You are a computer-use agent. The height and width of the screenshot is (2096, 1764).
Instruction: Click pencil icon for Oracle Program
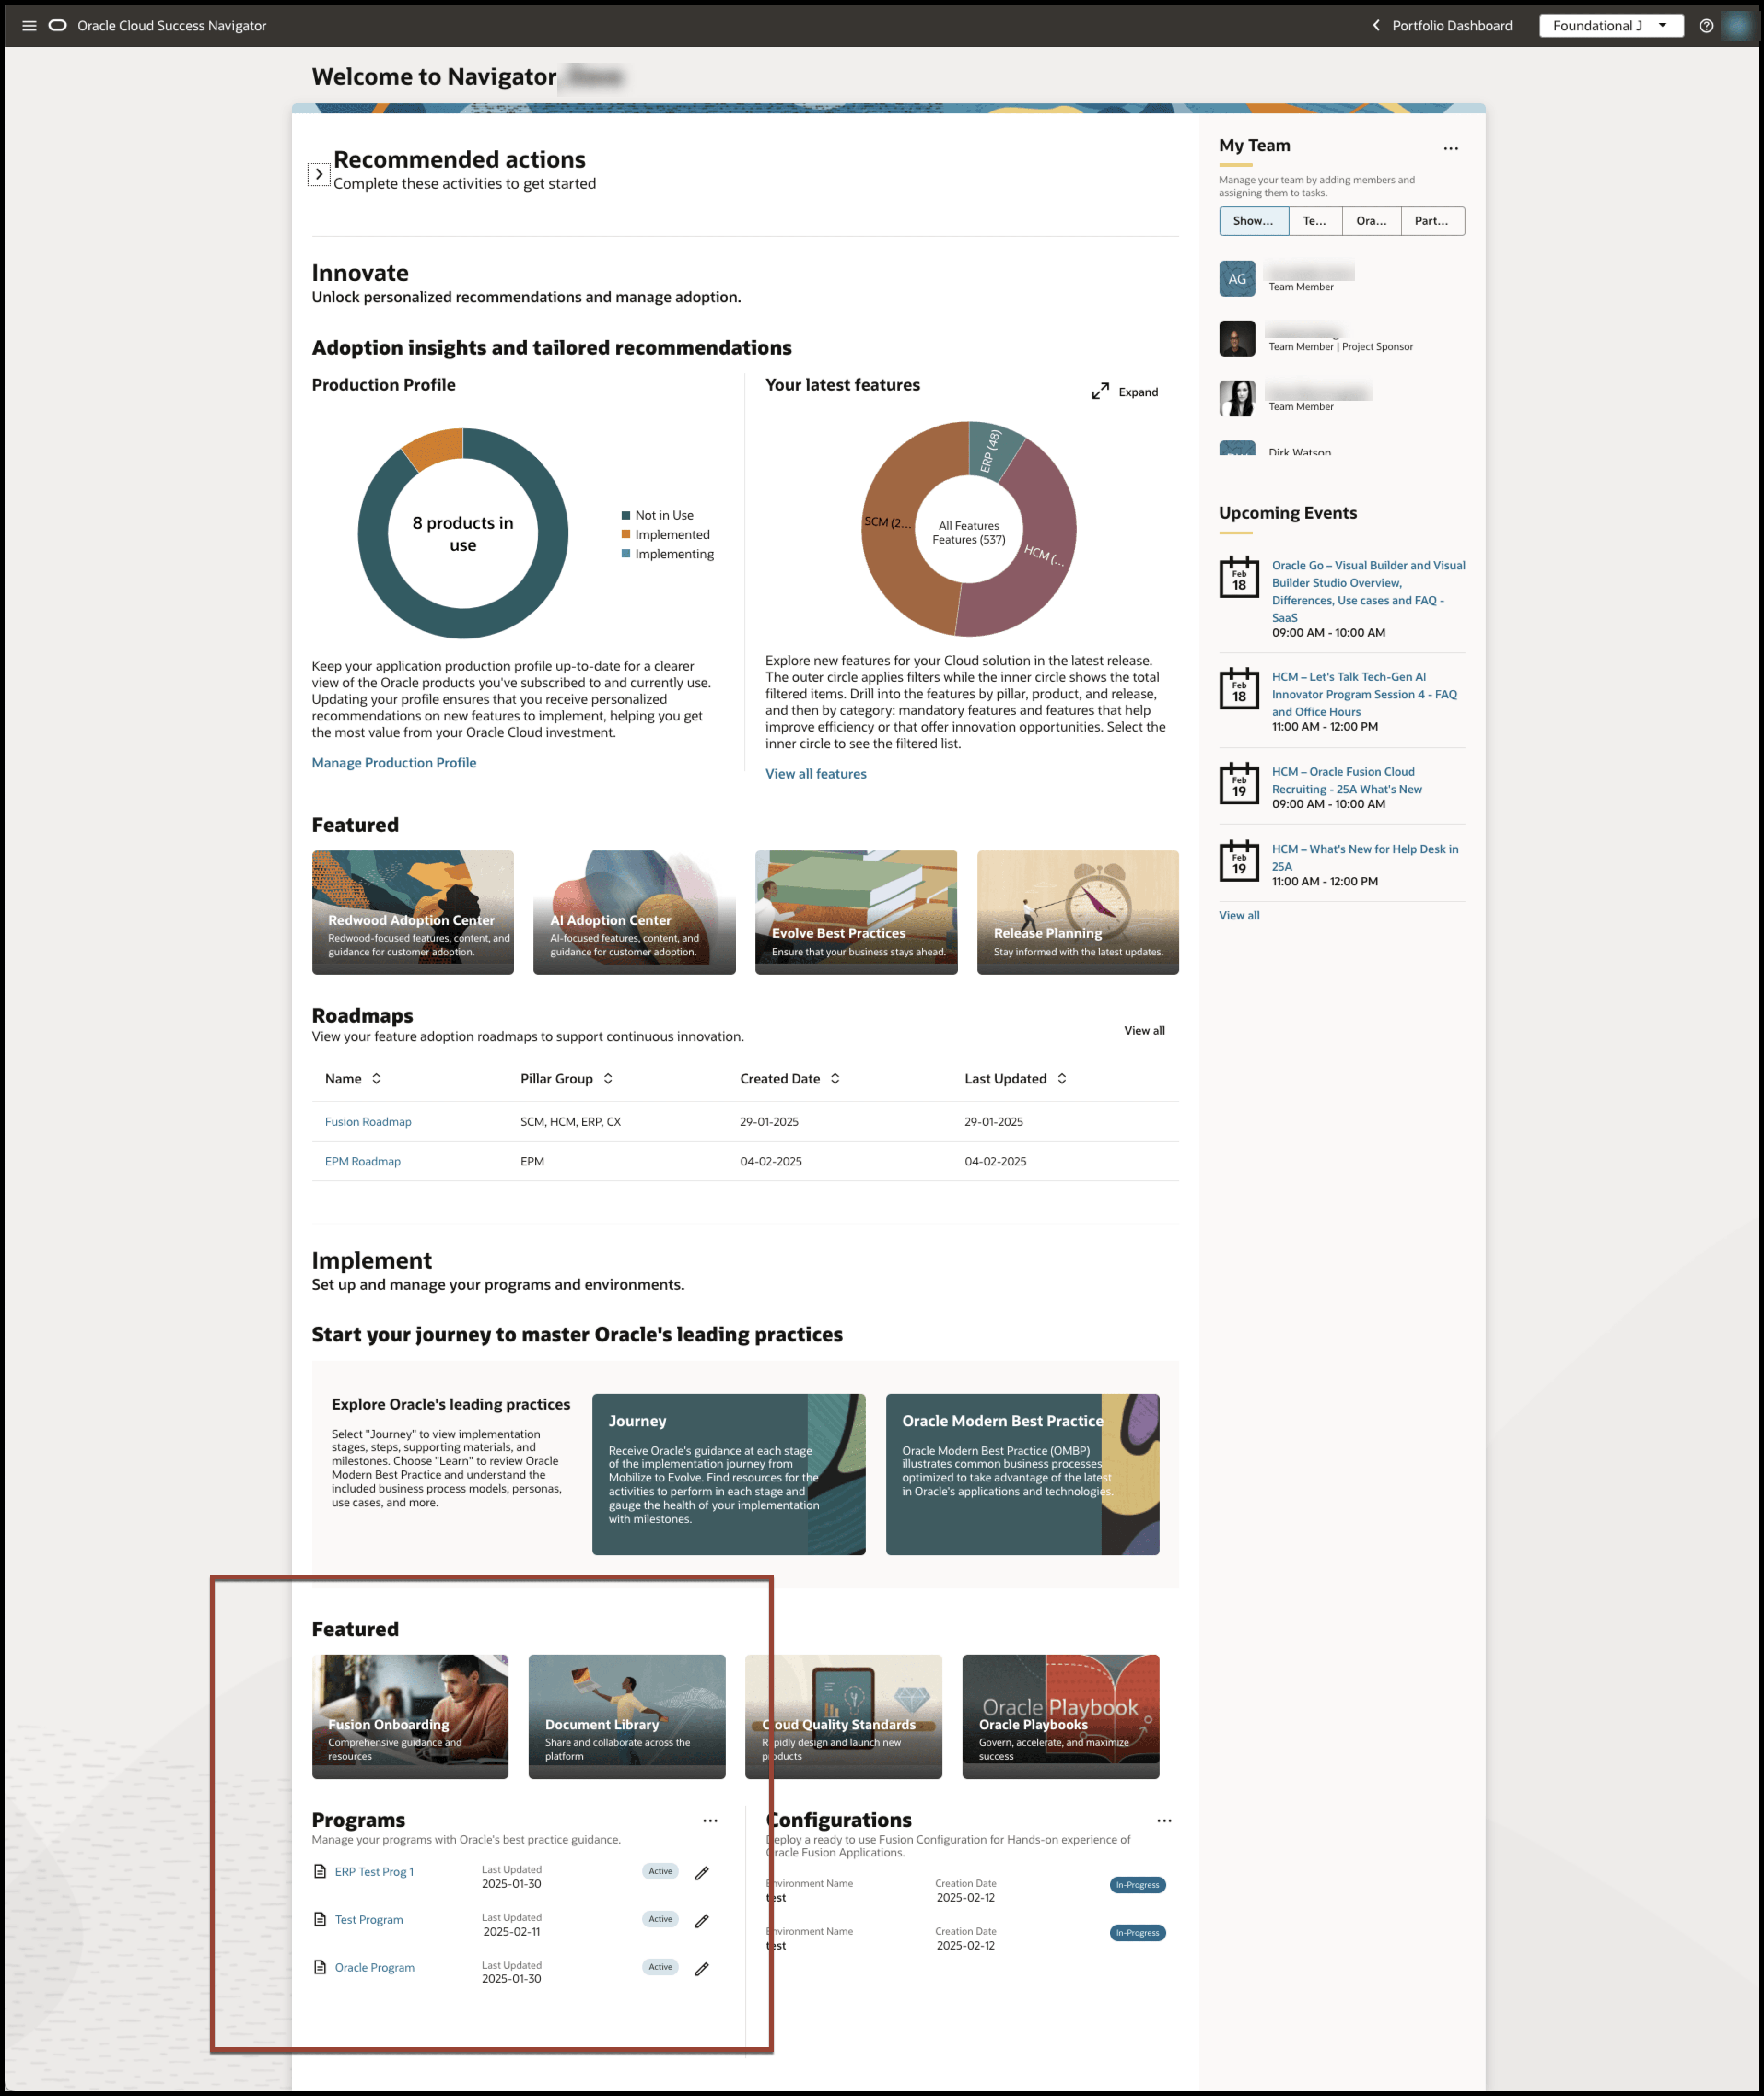702,1968
